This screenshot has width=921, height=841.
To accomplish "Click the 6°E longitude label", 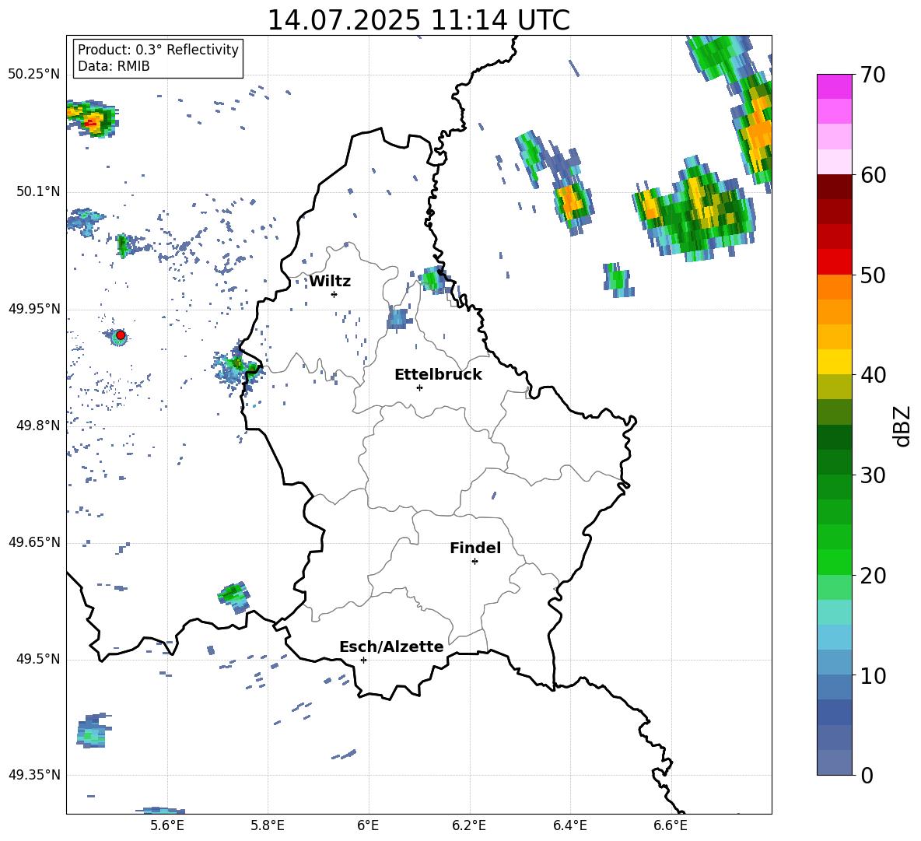I will pos(368,825).
